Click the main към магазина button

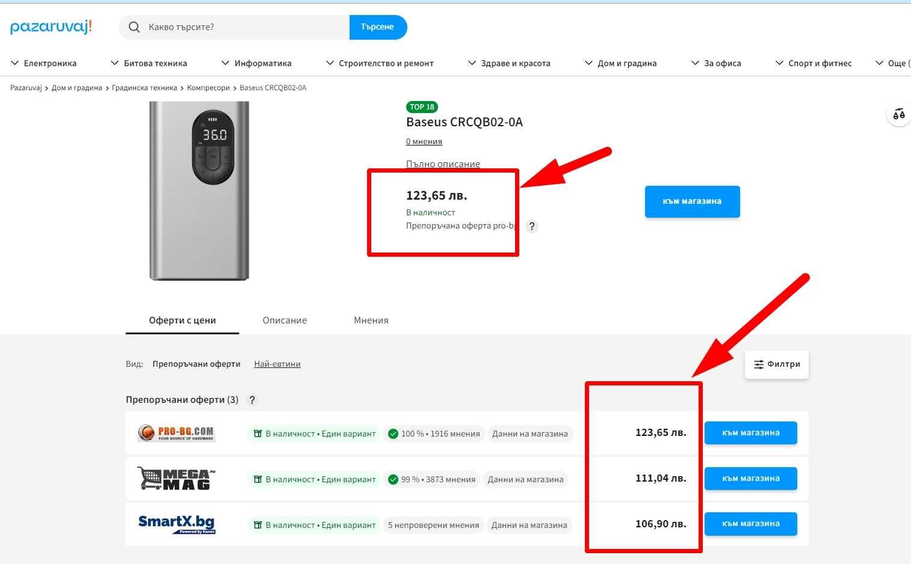coord(692,201)
